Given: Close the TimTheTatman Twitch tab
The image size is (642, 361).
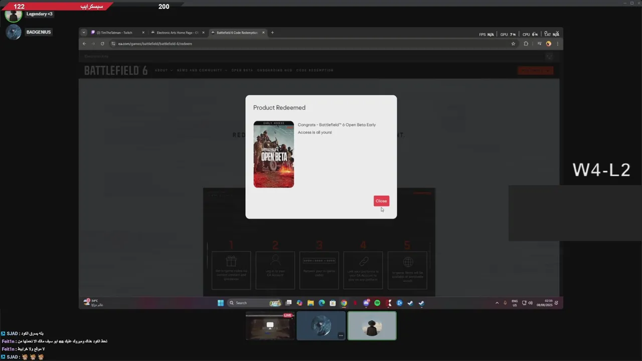Looking at the screenshot, I should pyautogui.click(x=143, y=33).
